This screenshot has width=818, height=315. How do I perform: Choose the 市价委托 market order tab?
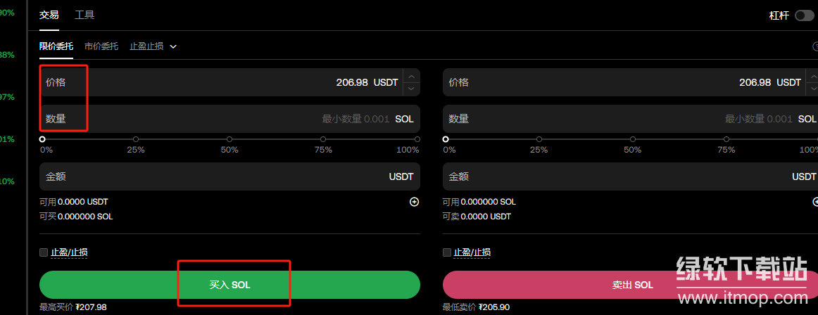101,46
